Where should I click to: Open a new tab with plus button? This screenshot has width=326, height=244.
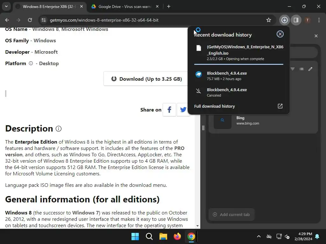pyautogui.click(x=169, y=6)
